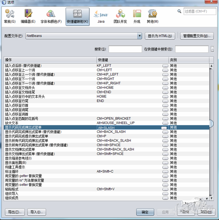
Task: Select row 显示代码完成提示弹出式菜单
Action: point(106,136)
